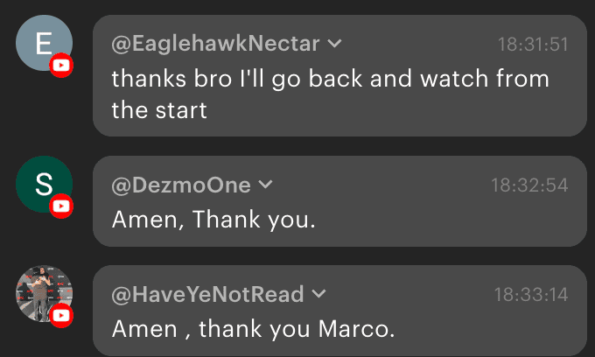Screen dimensions: 595x357
Task: Click YouTube badge on EaglehawkNectar's avatar
Action: [x=61, y=66]
